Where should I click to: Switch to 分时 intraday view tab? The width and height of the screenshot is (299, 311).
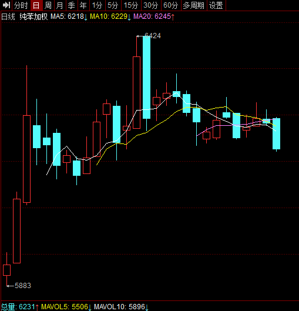pyautogui.click(x=21, y=5)
